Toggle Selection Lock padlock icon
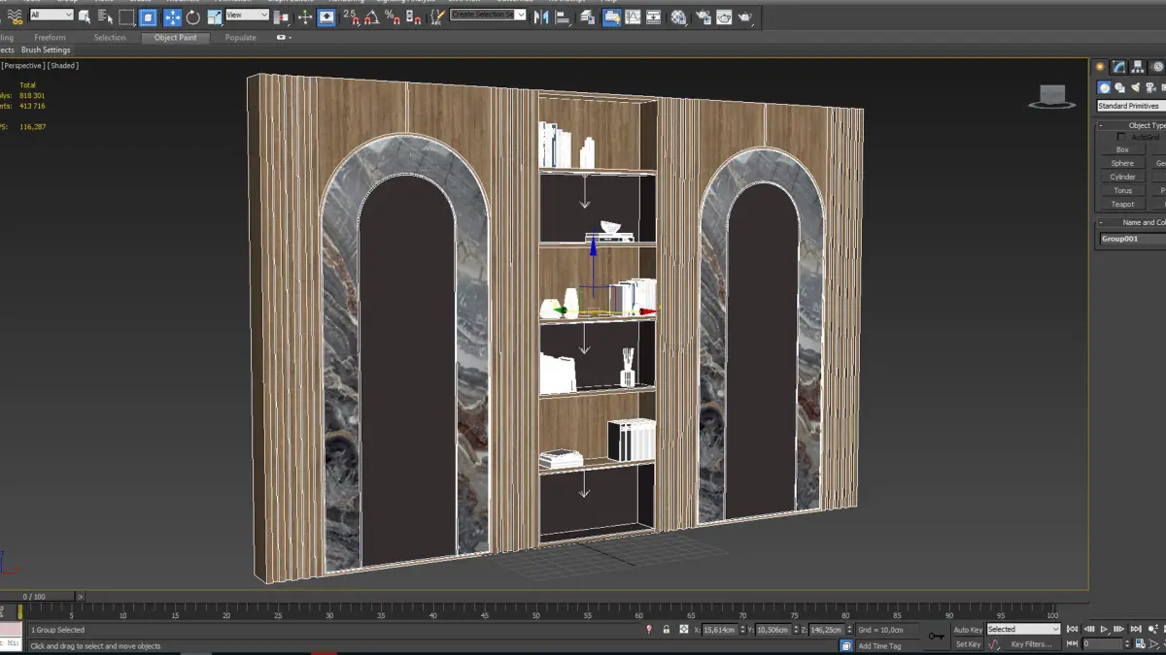This screenshot has height=655, width=1166. point(667,630)
